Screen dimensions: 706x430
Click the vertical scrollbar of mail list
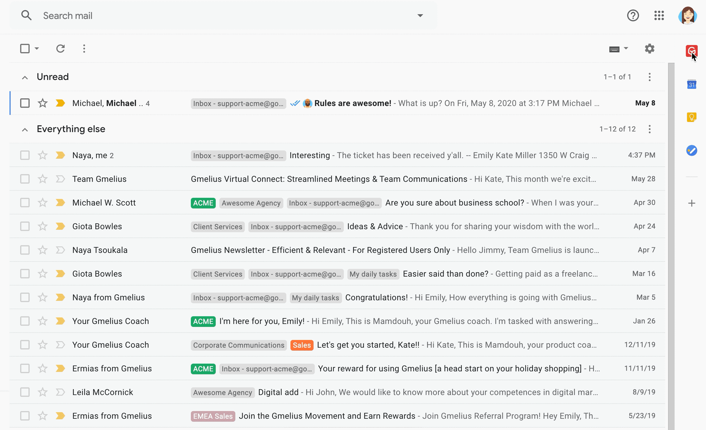[671, 246]
